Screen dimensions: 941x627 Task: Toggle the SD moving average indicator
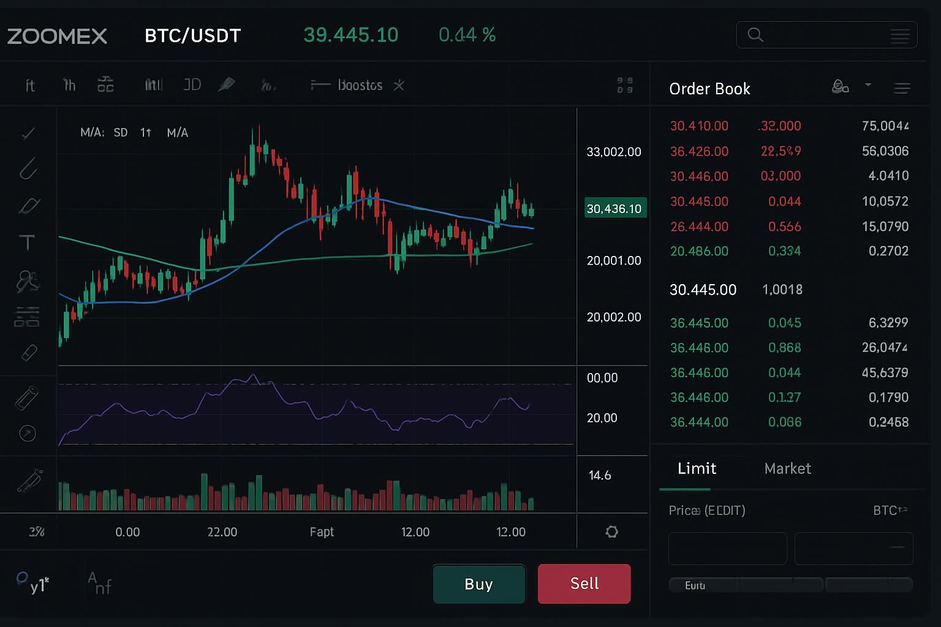pyautogui.click(x=121, y=132)
